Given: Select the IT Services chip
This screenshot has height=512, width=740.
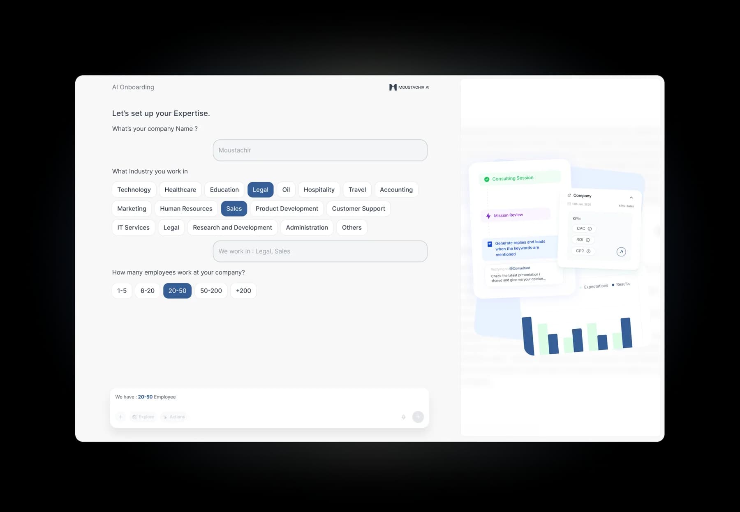Looking at the screenshot, I should tap(134, 227).
